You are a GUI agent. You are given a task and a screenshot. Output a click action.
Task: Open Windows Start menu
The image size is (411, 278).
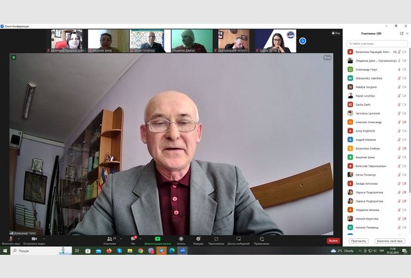(5, 251)
